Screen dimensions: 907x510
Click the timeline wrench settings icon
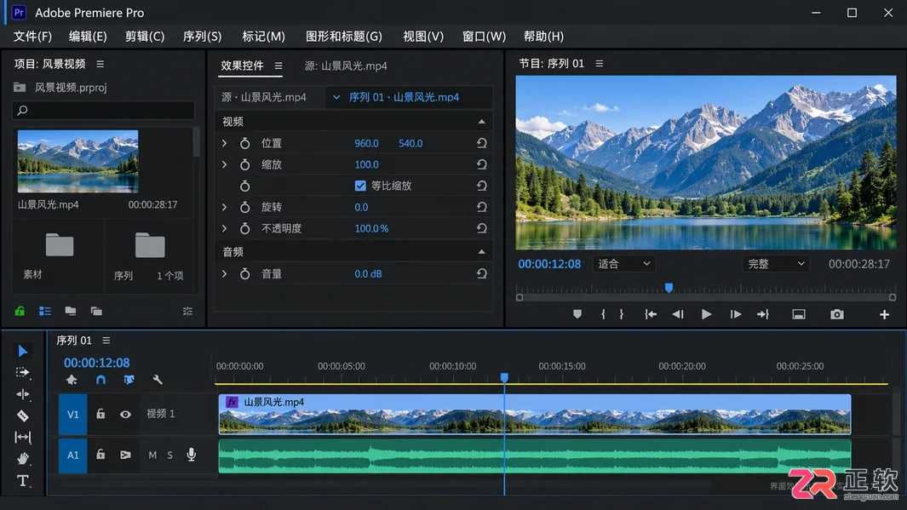tap(158, 380)
